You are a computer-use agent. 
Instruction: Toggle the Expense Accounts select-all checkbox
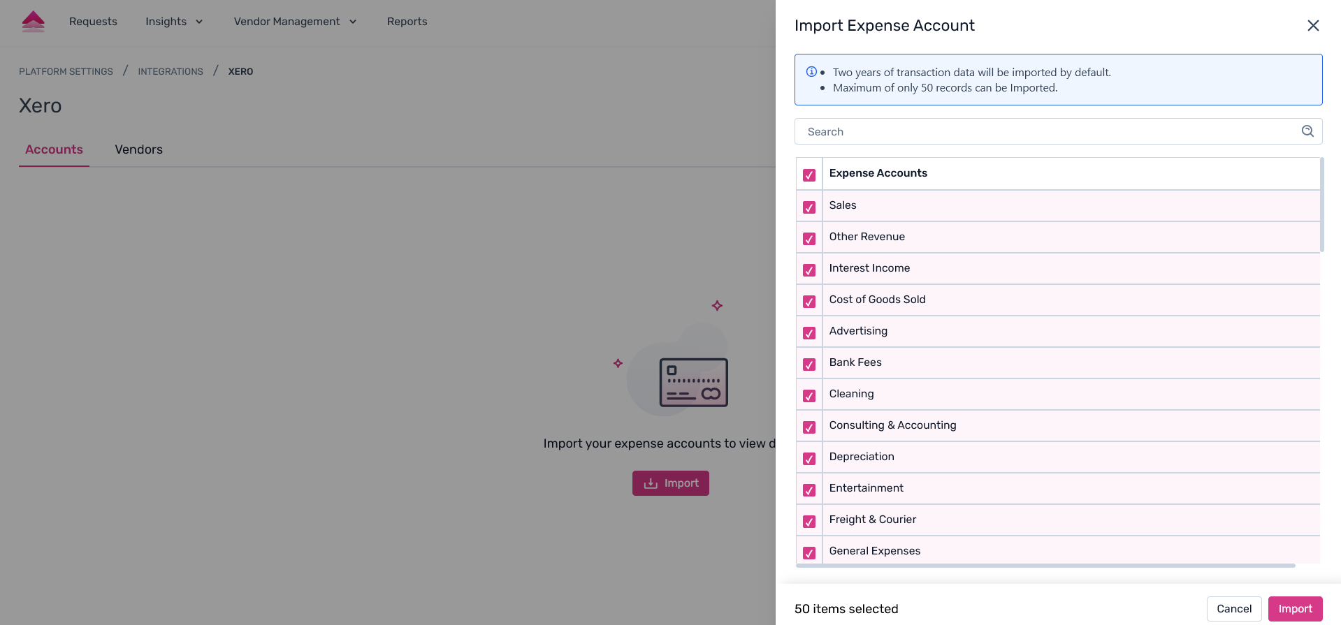[x=809, y=175]
